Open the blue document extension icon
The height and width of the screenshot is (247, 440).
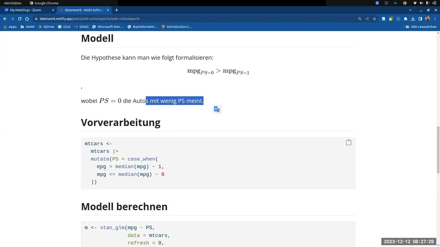tap(384, 19)
